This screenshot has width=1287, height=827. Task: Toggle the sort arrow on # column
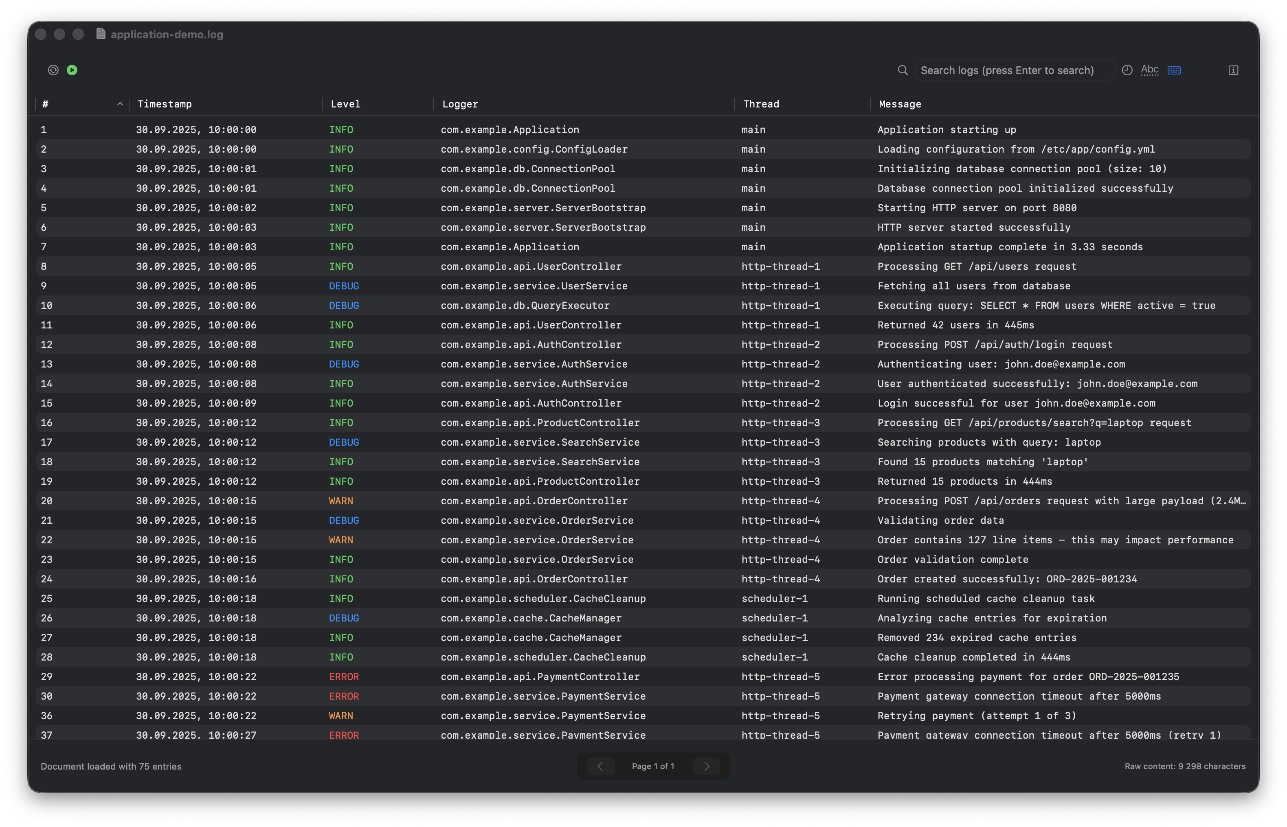pyautogui.click(x=120, y=104)
